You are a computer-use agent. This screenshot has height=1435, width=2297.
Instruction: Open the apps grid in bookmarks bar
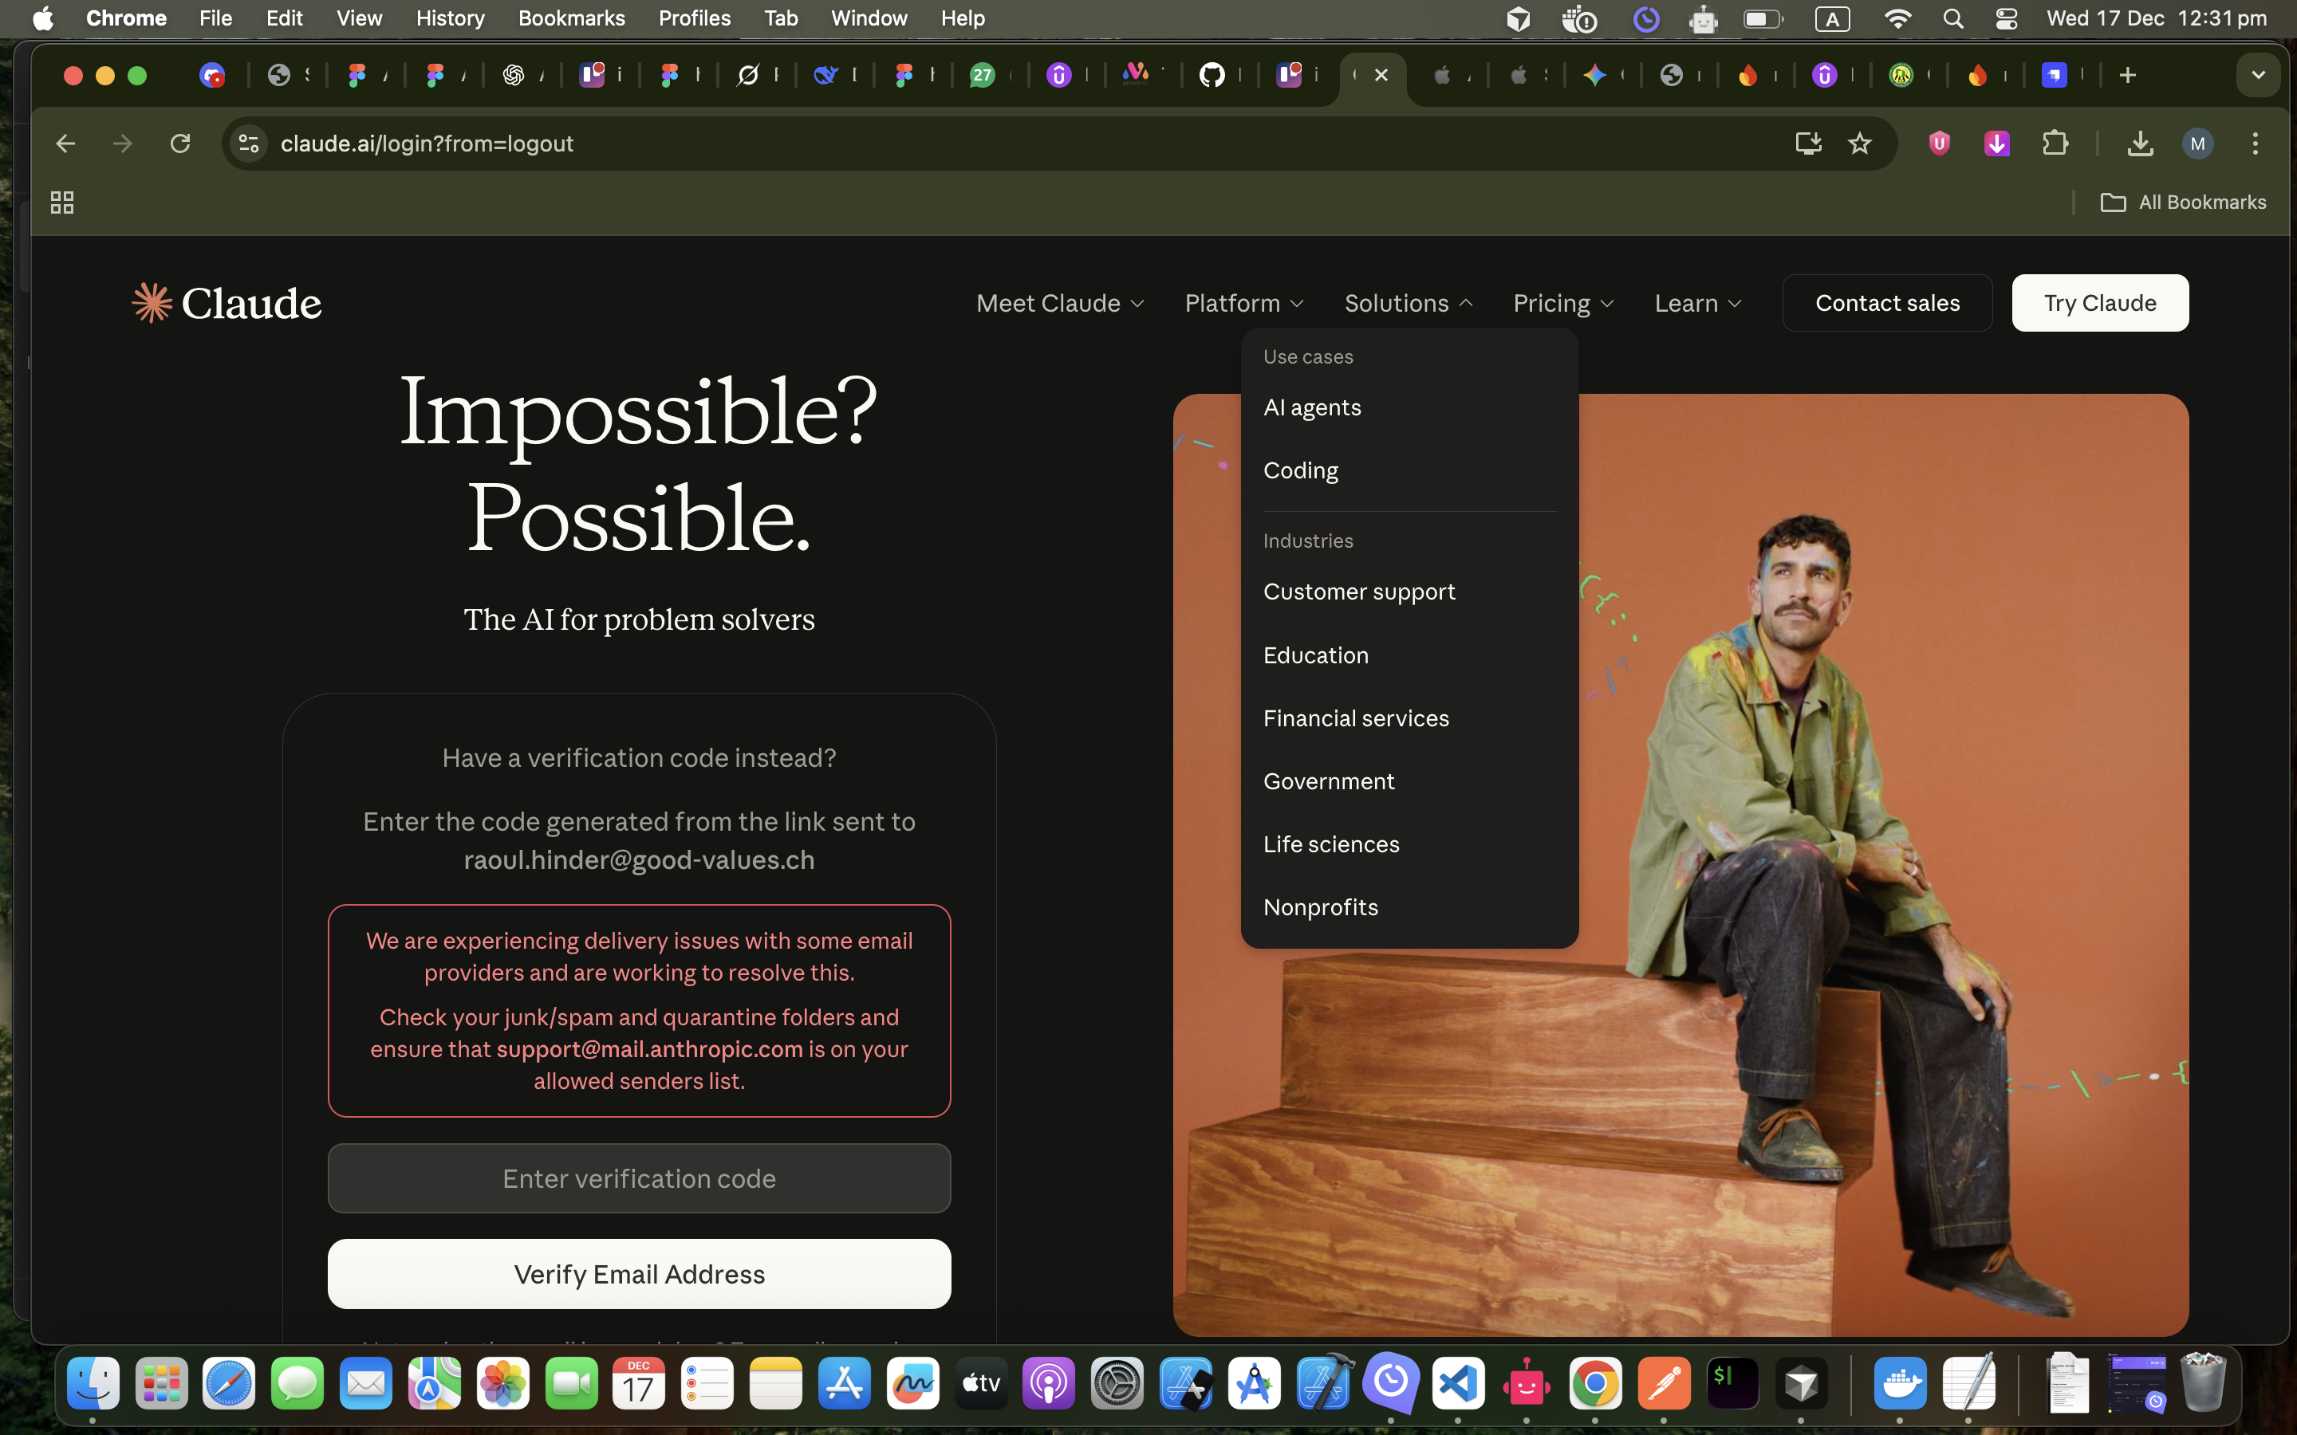tap(61, 202)
